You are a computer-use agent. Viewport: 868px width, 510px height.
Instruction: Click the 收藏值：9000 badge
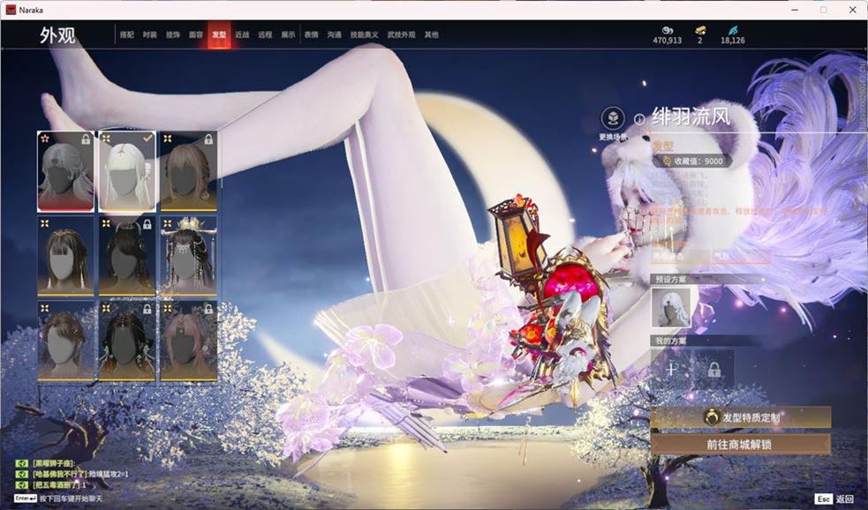pos(692,161)
